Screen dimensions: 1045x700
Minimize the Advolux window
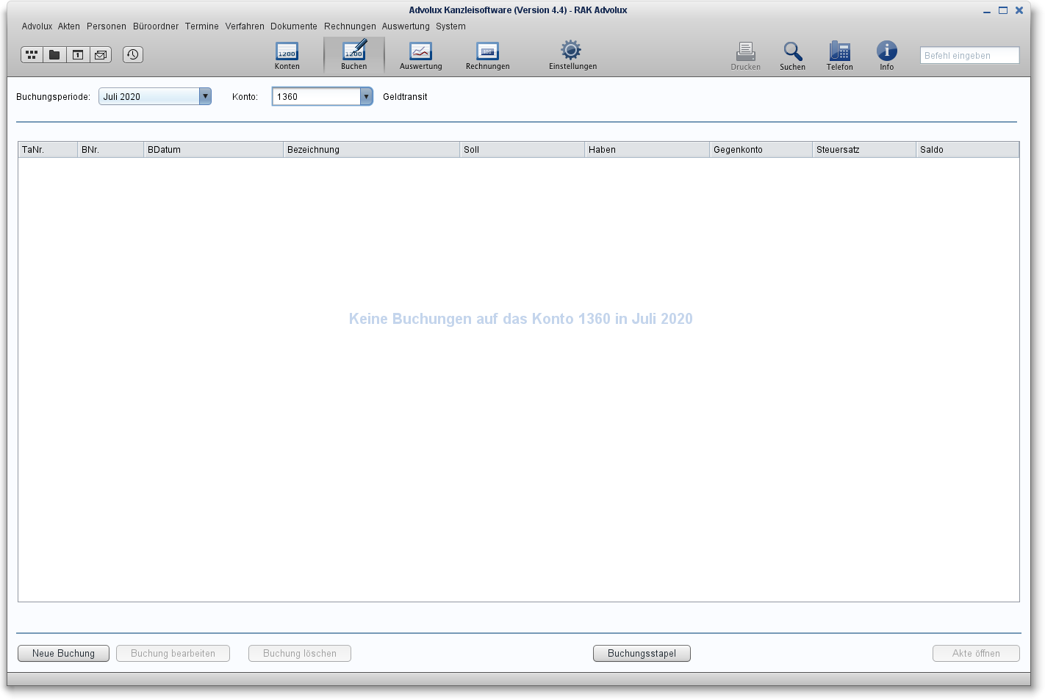(987, 11)
